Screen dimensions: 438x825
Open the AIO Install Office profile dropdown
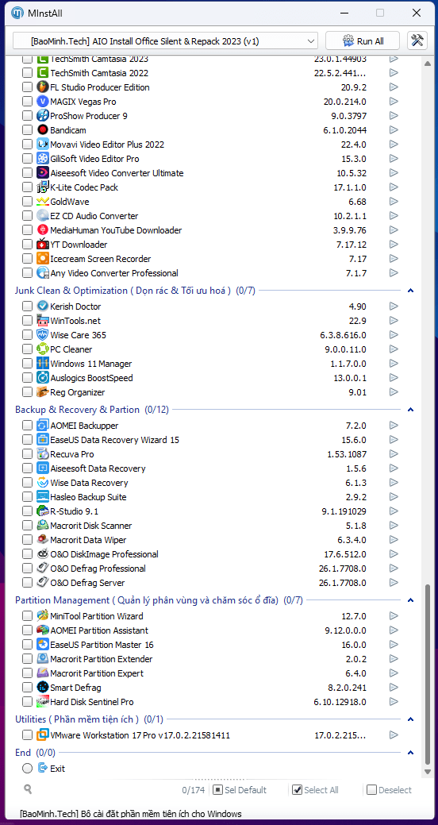click(165, 41)
